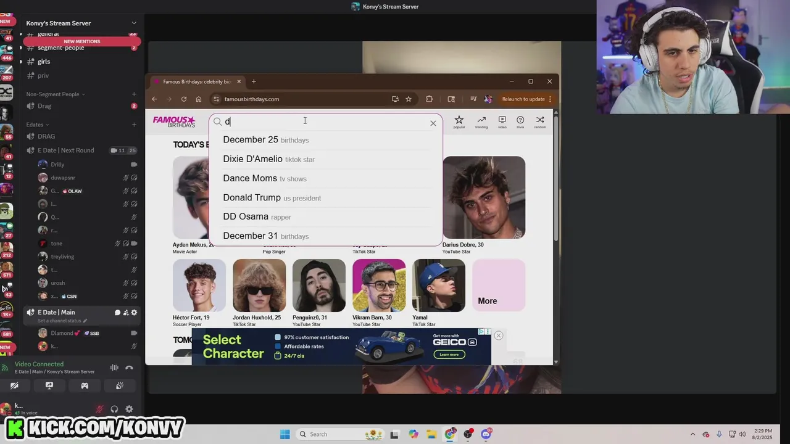Collapse the Non-Segment People category
Viewport: 790px width, 444px height.
pos(56,94)
